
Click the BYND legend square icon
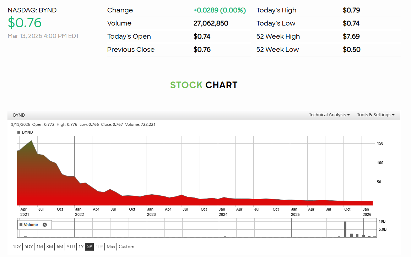click(x=19, y=132)
